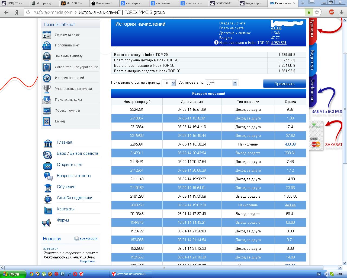The image size is (347, 278).
Task: Open the Доверительное управление menu link
Action: click(76, 67)
